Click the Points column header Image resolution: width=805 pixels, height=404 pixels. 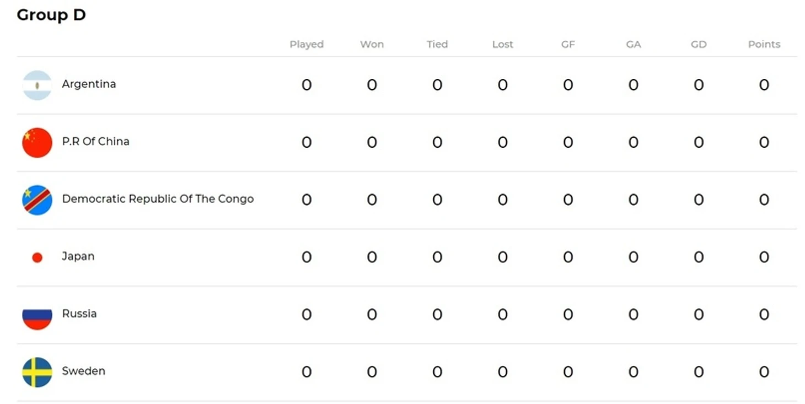click(x=764, y=45)
